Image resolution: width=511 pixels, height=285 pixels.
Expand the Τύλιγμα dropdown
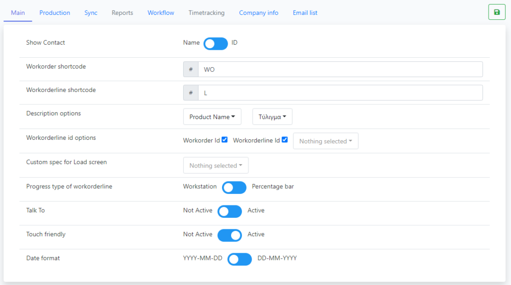click(272, 117)
